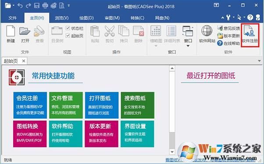Screen dimensions: 264x164
Task: Click the undo arrow in quick access toolbar
Action: pyautogui.click(x=20, y=6)
